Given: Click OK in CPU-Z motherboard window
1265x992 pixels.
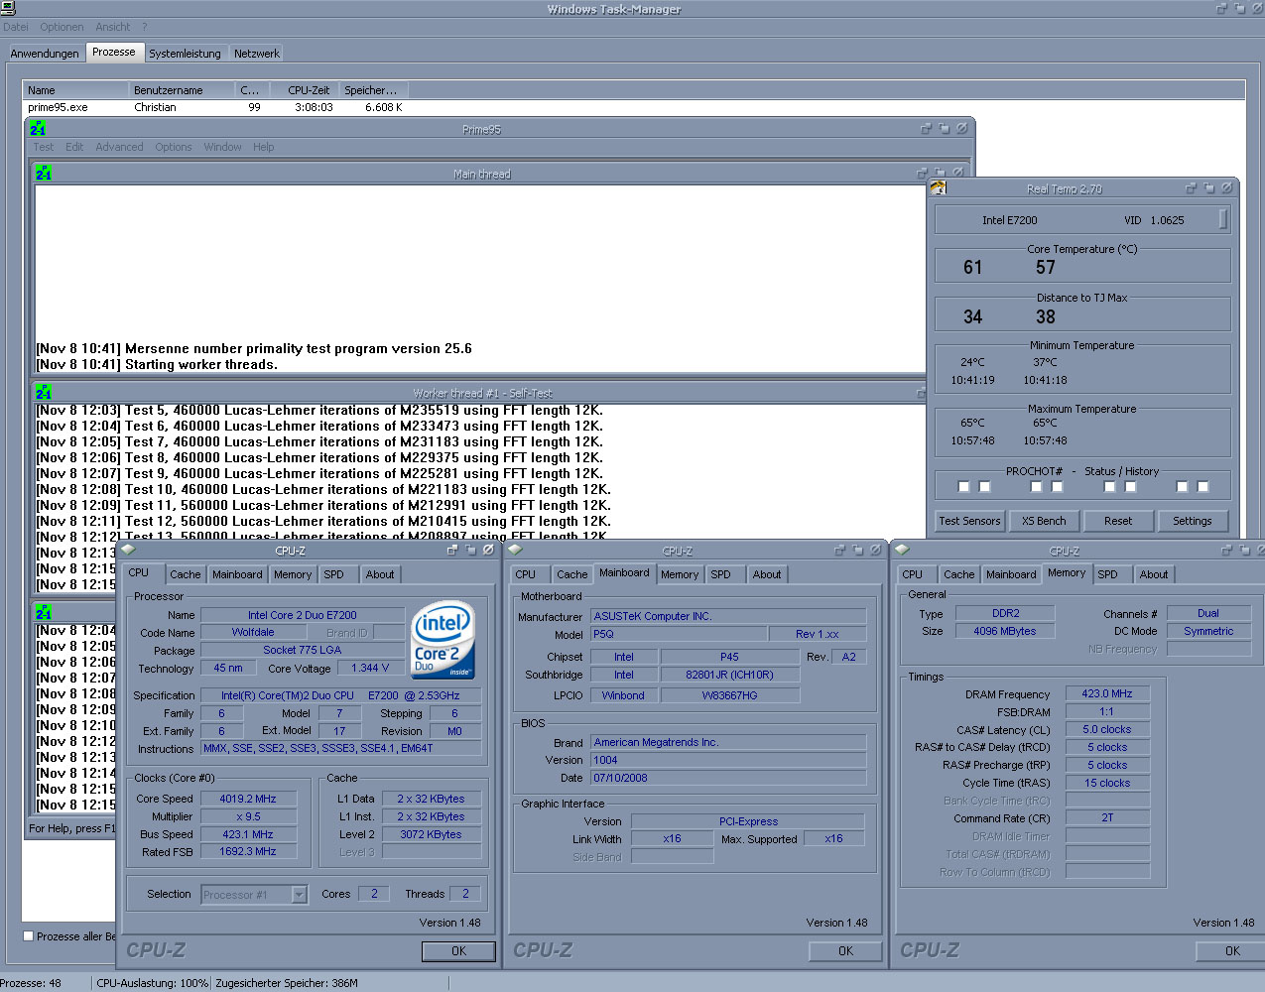Looking at the screenshot, I should (x=845, y=950).
